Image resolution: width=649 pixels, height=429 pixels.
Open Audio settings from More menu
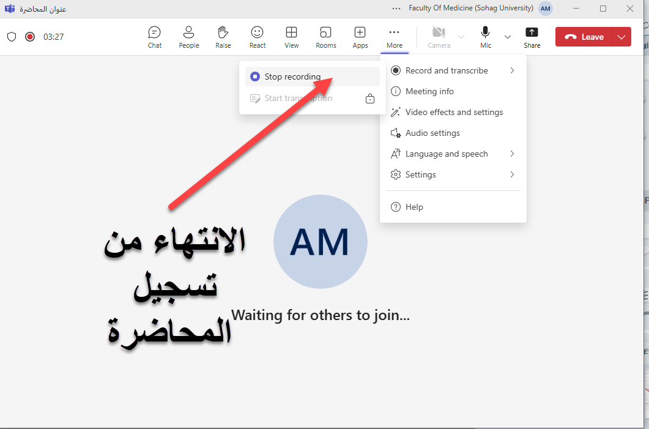[x=432, y=133]
